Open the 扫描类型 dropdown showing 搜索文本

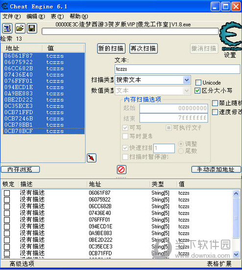tap(153, 80)
